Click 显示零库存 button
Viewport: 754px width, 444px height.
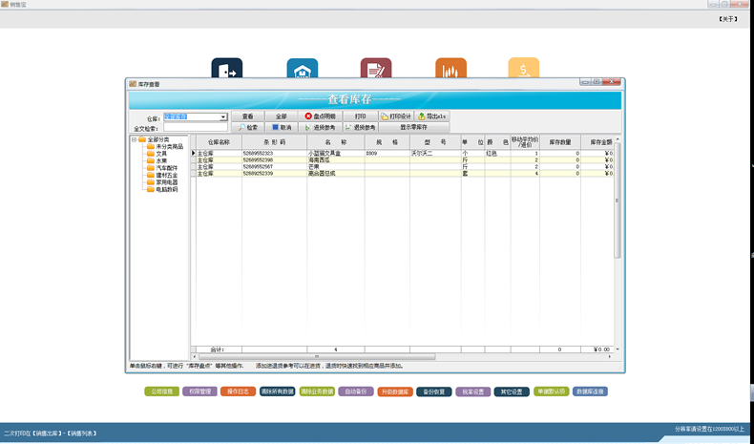(413, 128)
